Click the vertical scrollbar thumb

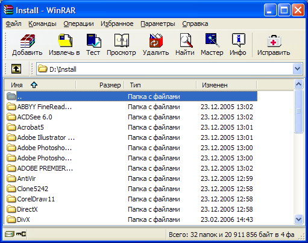(x=298, y=111)
